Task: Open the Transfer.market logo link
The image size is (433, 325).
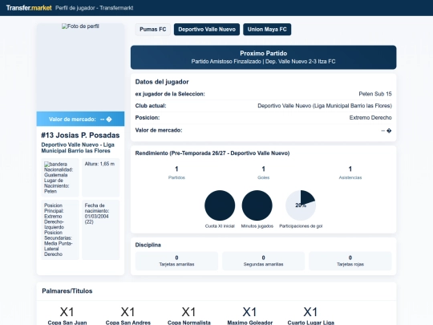Action: click(x=29, y=8)
